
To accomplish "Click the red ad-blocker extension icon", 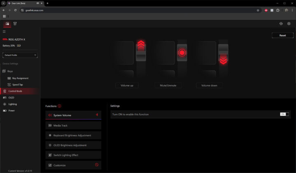I will point(266,10).
